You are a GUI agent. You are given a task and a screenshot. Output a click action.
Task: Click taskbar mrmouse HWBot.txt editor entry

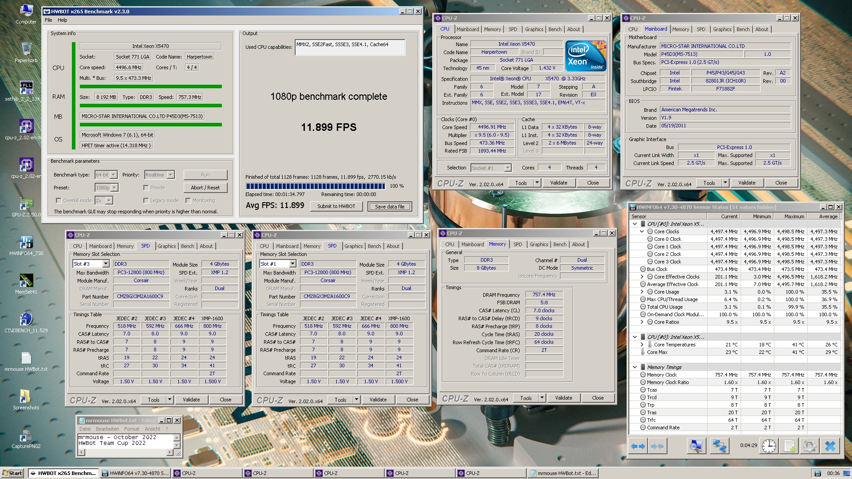point(563,473)
